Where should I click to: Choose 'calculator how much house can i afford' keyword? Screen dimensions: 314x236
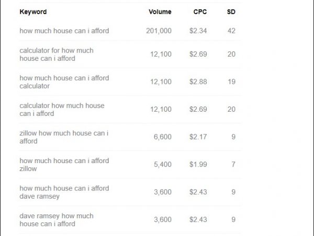click(x=62, y=110)
